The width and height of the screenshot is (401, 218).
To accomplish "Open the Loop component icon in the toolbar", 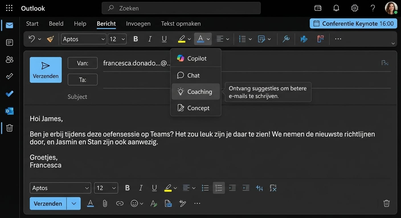I will (168, 203).
